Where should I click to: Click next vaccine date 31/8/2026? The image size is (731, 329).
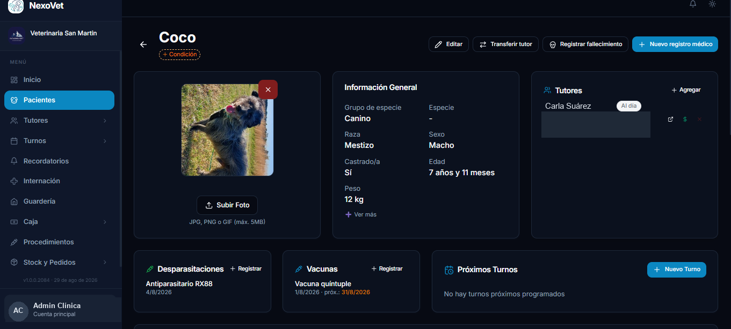pyautogui.click(x=356, y=293)
